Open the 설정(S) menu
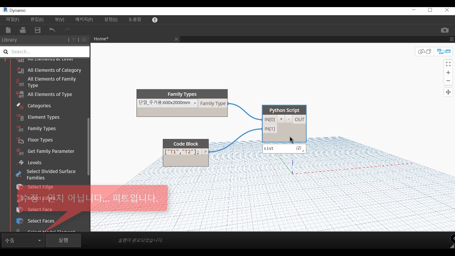 pyautogui.click(x=111, y=20)
